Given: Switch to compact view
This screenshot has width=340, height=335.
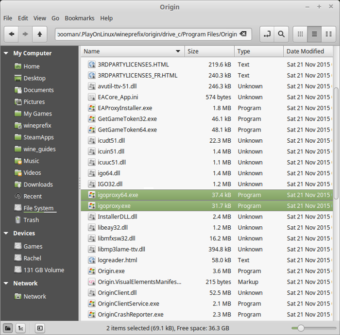Looking at the screenshot, I should point(329,34).
